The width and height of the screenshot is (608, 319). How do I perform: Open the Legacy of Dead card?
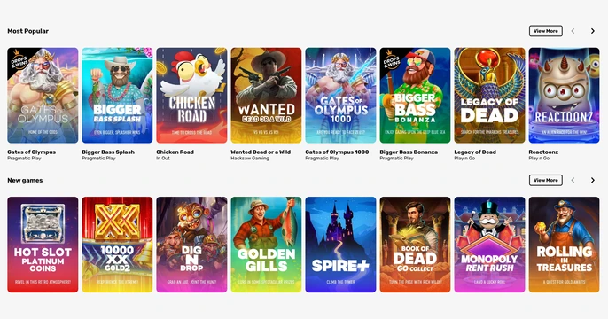pyautogui.click(x=489, y=96)
